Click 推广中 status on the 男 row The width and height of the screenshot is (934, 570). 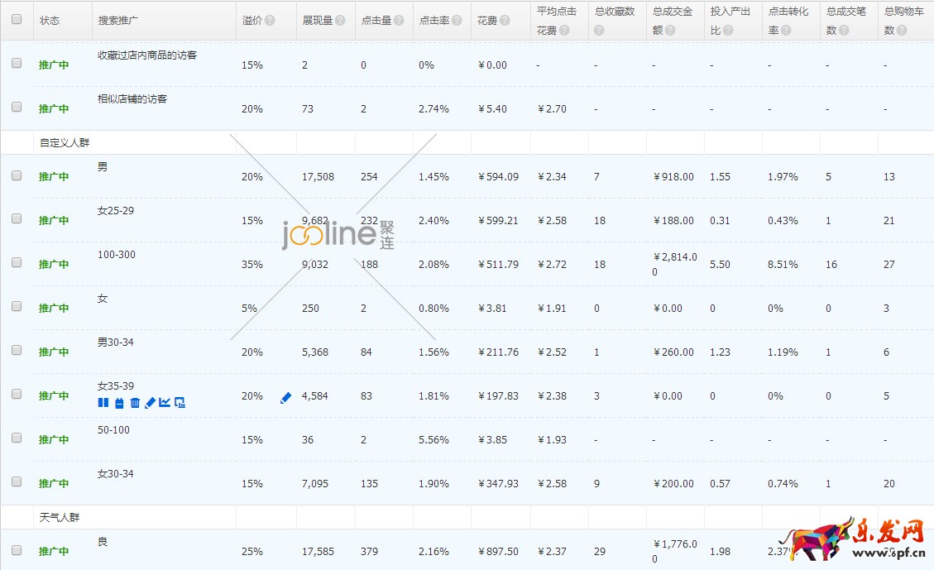[51, 176]
